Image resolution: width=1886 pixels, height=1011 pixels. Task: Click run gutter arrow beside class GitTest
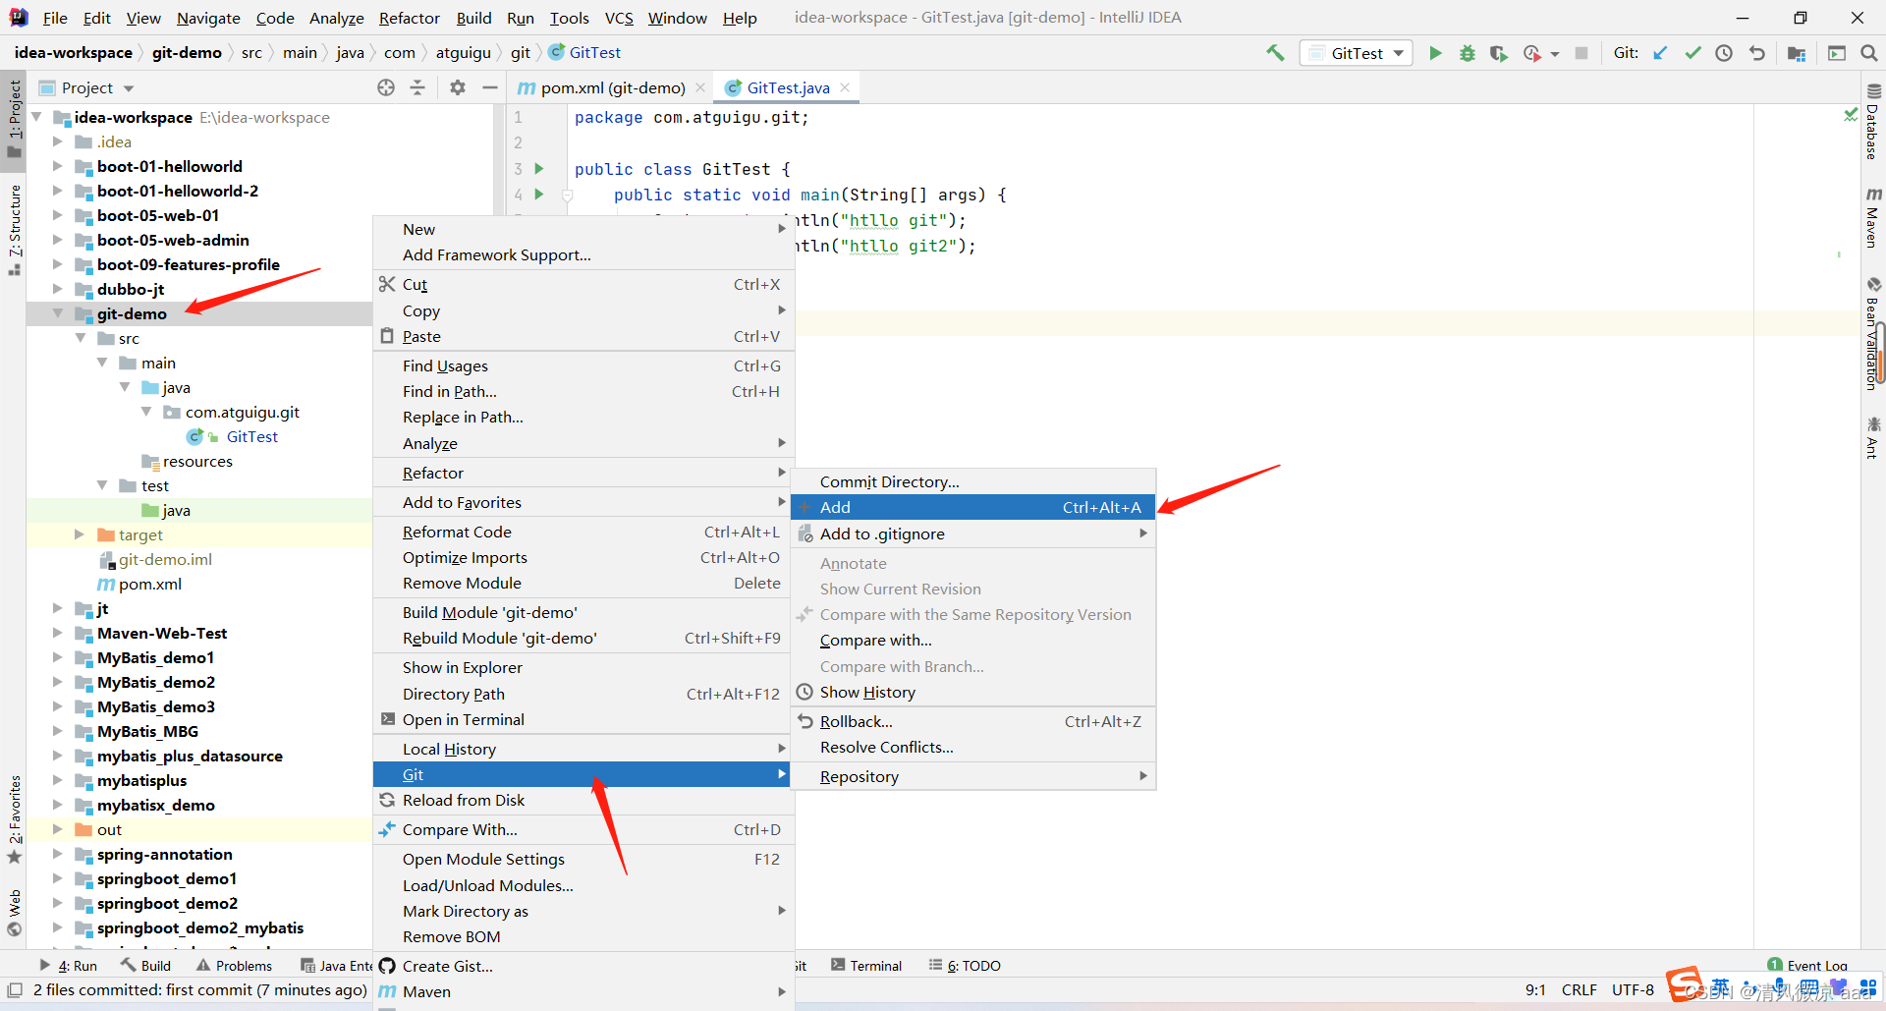(539, 169)
